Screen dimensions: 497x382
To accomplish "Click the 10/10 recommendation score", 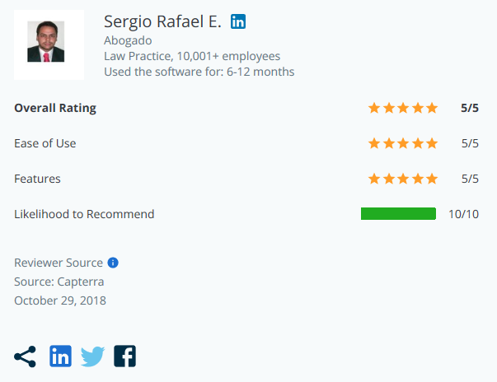I will (x=463, y=214).
